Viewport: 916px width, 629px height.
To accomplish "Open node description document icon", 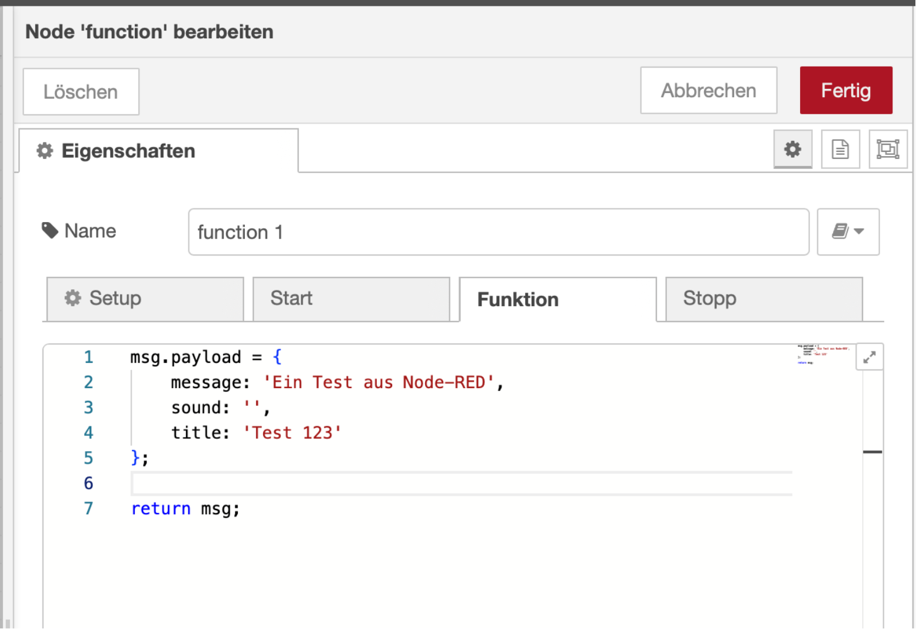I will pyautogui.click(x=840, y=149).
